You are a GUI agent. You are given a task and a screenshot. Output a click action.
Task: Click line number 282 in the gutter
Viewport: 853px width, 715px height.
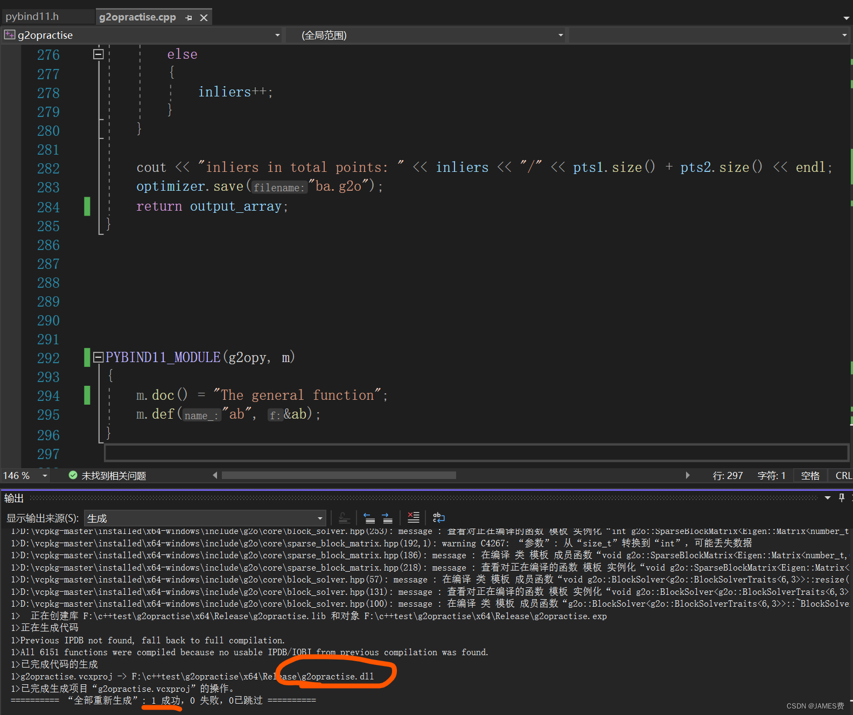pyautogui.click(x=48, y=169)
